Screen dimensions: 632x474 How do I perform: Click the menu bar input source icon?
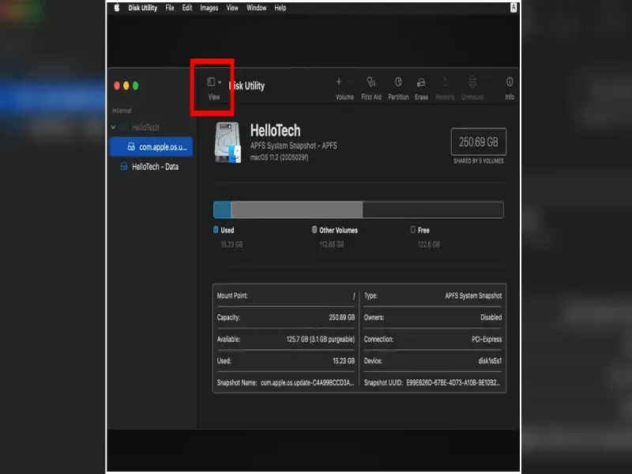pyautogui.click(x=513, y=8)
